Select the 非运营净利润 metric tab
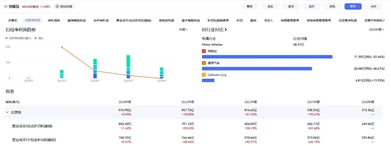Viewport: 391px width, 146px height. click(347, 20)
